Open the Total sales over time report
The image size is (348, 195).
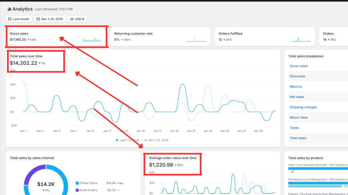[26, 56]
